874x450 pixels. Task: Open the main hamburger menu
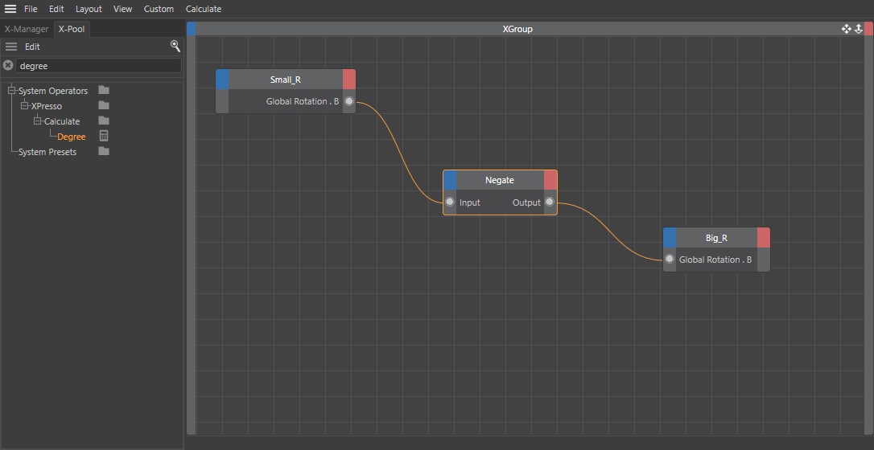pos(10,9)
